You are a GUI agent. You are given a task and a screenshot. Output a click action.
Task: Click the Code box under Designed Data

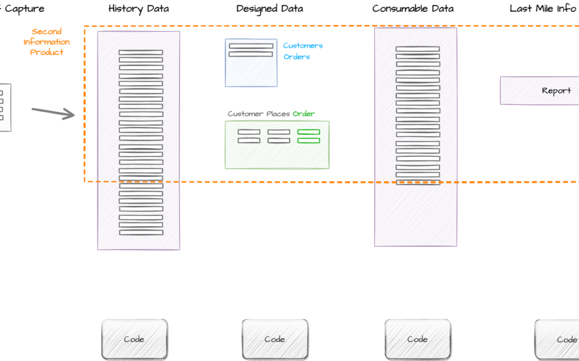[274, 339]
